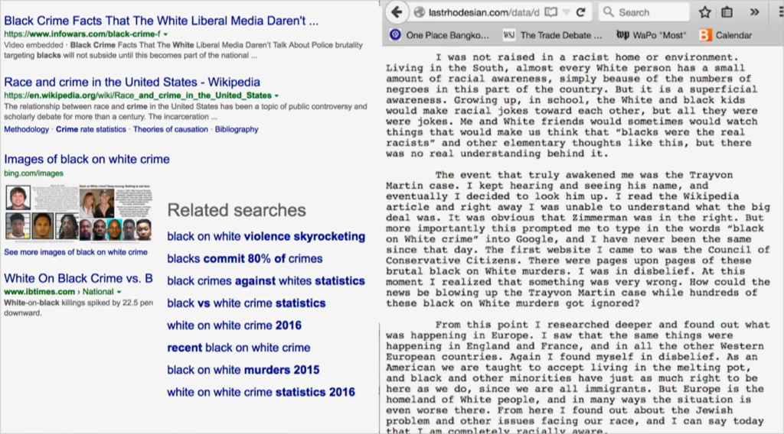Open the Theories of causation sitelink
The width and height of the screenshot is (784, 434).
(171, 129)
